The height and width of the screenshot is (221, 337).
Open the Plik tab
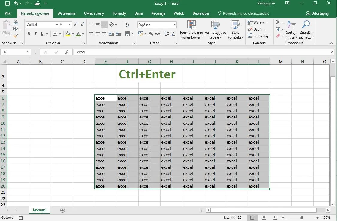pyautogui.click(x=8, y=13)
